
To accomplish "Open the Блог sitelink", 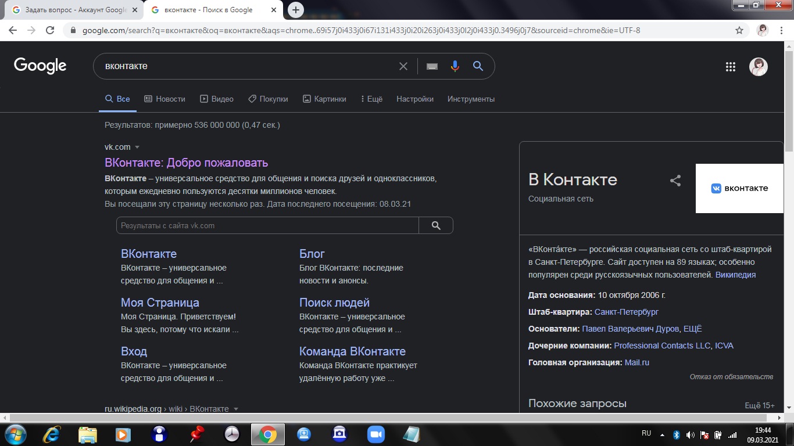I will [312, 254].
